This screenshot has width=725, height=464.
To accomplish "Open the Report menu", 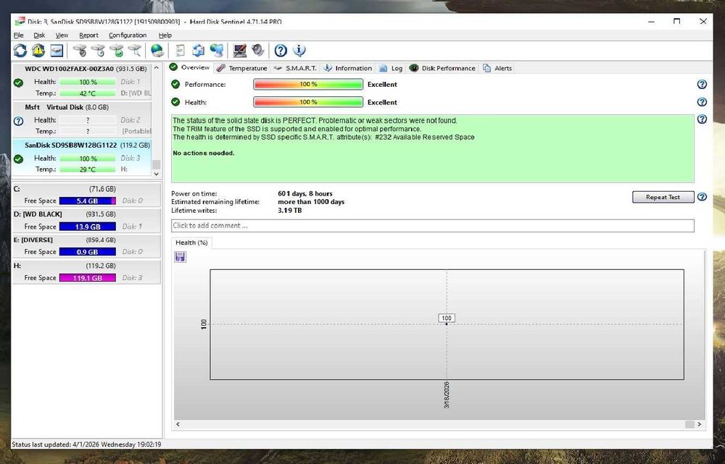I will pyautogui.click(x=88, y=35).
